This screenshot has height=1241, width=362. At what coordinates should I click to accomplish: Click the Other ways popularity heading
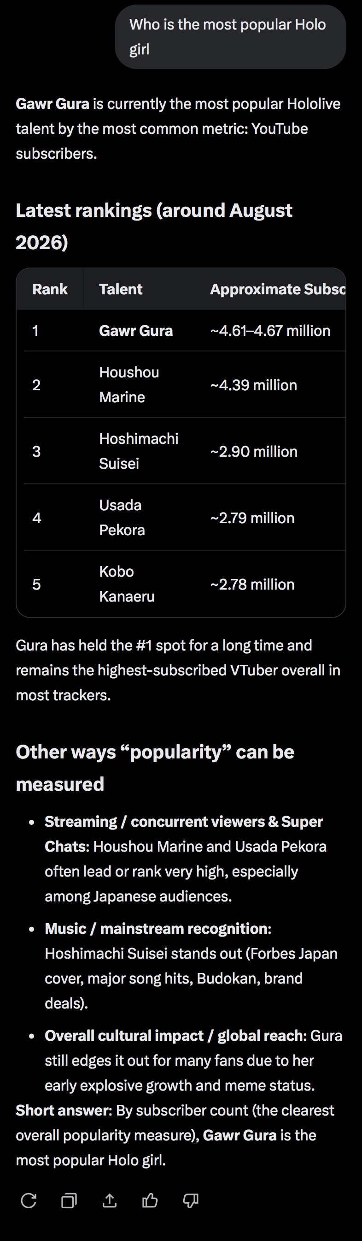155,768
